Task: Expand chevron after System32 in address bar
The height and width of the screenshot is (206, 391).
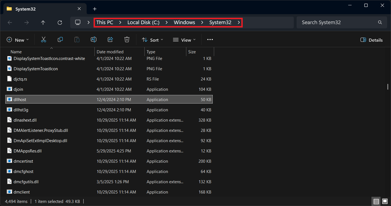Action: 239,22
